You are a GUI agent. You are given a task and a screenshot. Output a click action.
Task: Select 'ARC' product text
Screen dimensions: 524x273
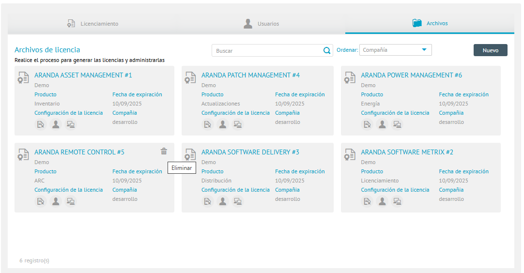tap(39, 181)
